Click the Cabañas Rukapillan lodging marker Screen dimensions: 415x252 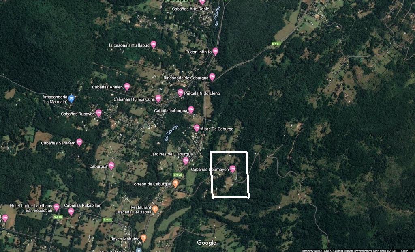pyautogui.click(x=71, y=212)
